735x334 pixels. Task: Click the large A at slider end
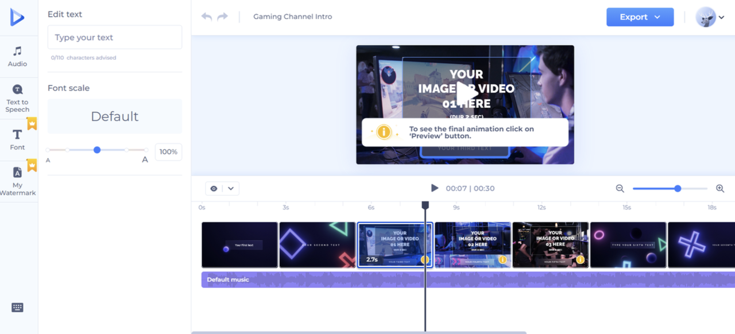pos(145,160)
